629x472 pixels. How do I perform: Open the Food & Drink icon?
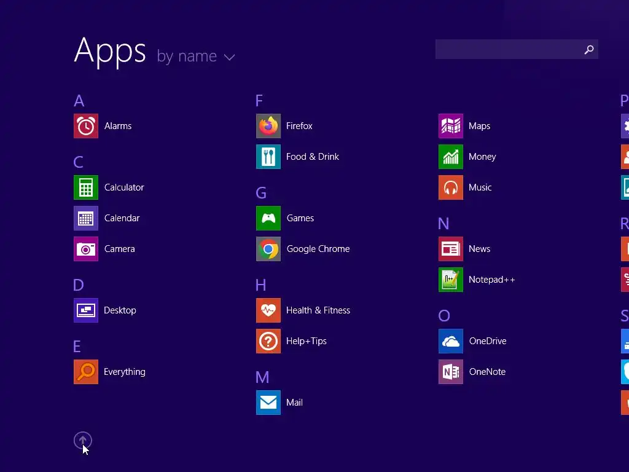pyautogui.click(x=268, y=157)
